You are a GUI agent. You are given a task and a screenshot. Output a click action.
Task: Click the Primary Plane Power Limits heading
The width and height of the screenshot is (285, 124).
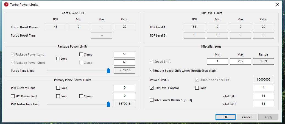pyautogui.click(x=72, y=80)
